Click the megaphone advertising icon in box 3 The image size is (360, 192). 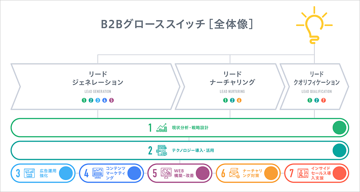pos(30,173)
